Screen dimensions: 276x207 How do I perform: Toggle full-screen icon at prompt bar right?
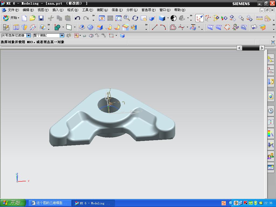click(x=273, y=42)
